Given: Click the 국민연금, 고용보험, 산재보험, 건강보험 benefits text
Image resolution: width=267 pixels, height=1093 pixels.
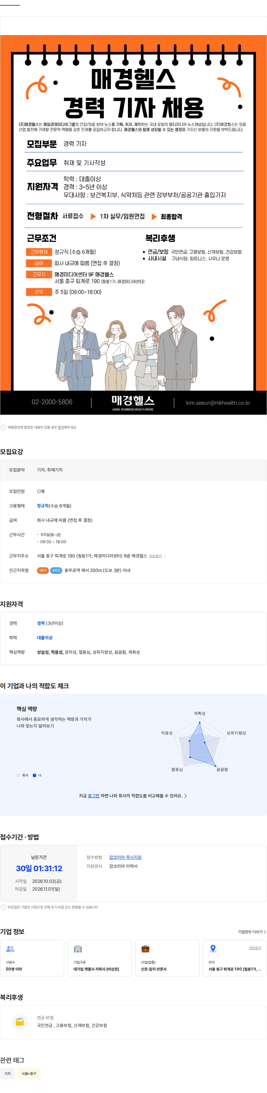Looking at the screenshot, I should (72, 1025).
